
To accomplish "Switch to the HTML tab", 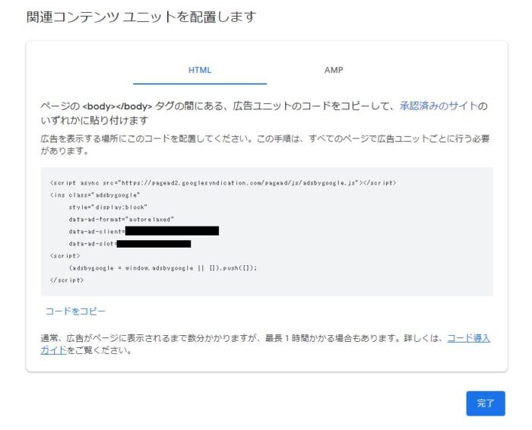I will [x=200, y=70].
